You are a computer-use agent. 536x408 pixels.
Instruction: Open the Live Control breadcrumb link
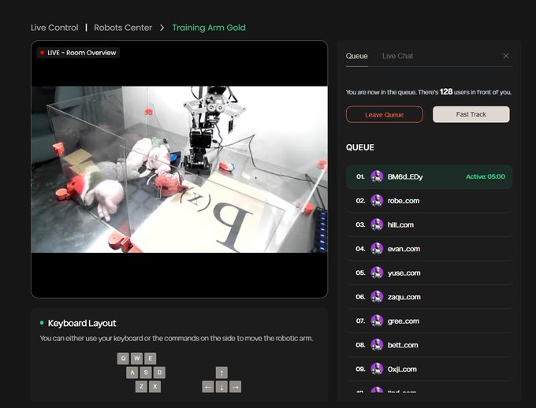tap(54, 28)
